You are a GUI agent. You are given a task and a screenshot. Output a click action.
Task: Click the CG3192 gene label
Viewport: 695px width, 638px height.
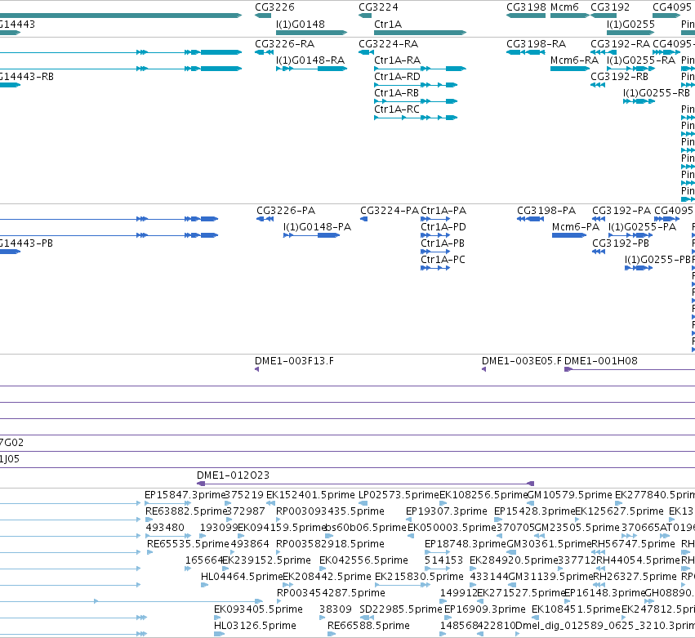[x=610, y=7]
